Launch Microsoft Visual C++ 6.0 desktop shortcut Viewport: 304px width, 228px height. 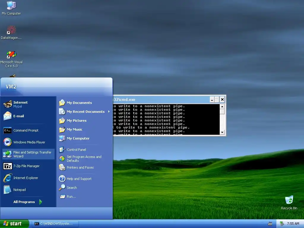tap(11, 59)
